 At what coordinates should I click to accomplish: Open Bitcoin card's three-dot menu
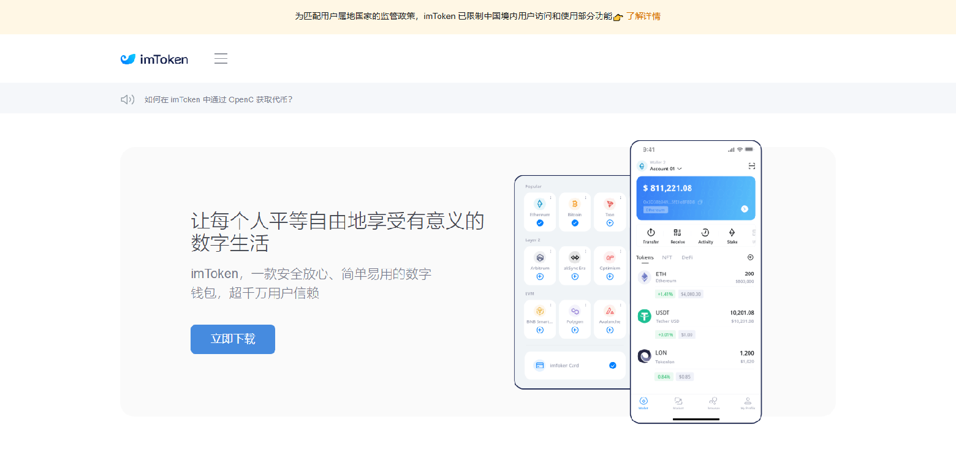point(586,197)
